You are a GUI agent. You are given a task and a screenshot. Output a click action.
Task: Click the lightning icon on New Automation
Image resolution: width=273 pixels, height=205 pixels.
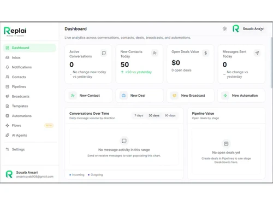pos(225,96)
